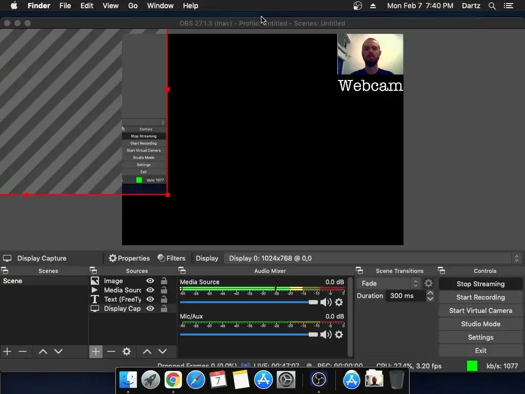This screenshot has width=525, height=394.
Task: Pop out the Scenes dock icon
Action: [5, 270]
